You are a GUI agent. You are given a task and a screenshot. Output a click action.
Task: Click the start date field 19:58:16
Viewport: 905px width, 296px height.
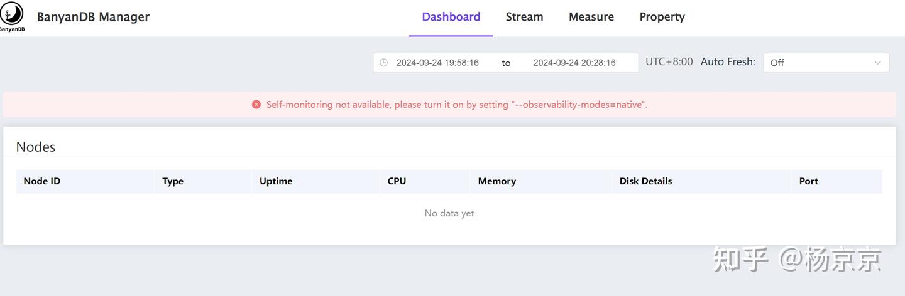(x=437, y=63)
